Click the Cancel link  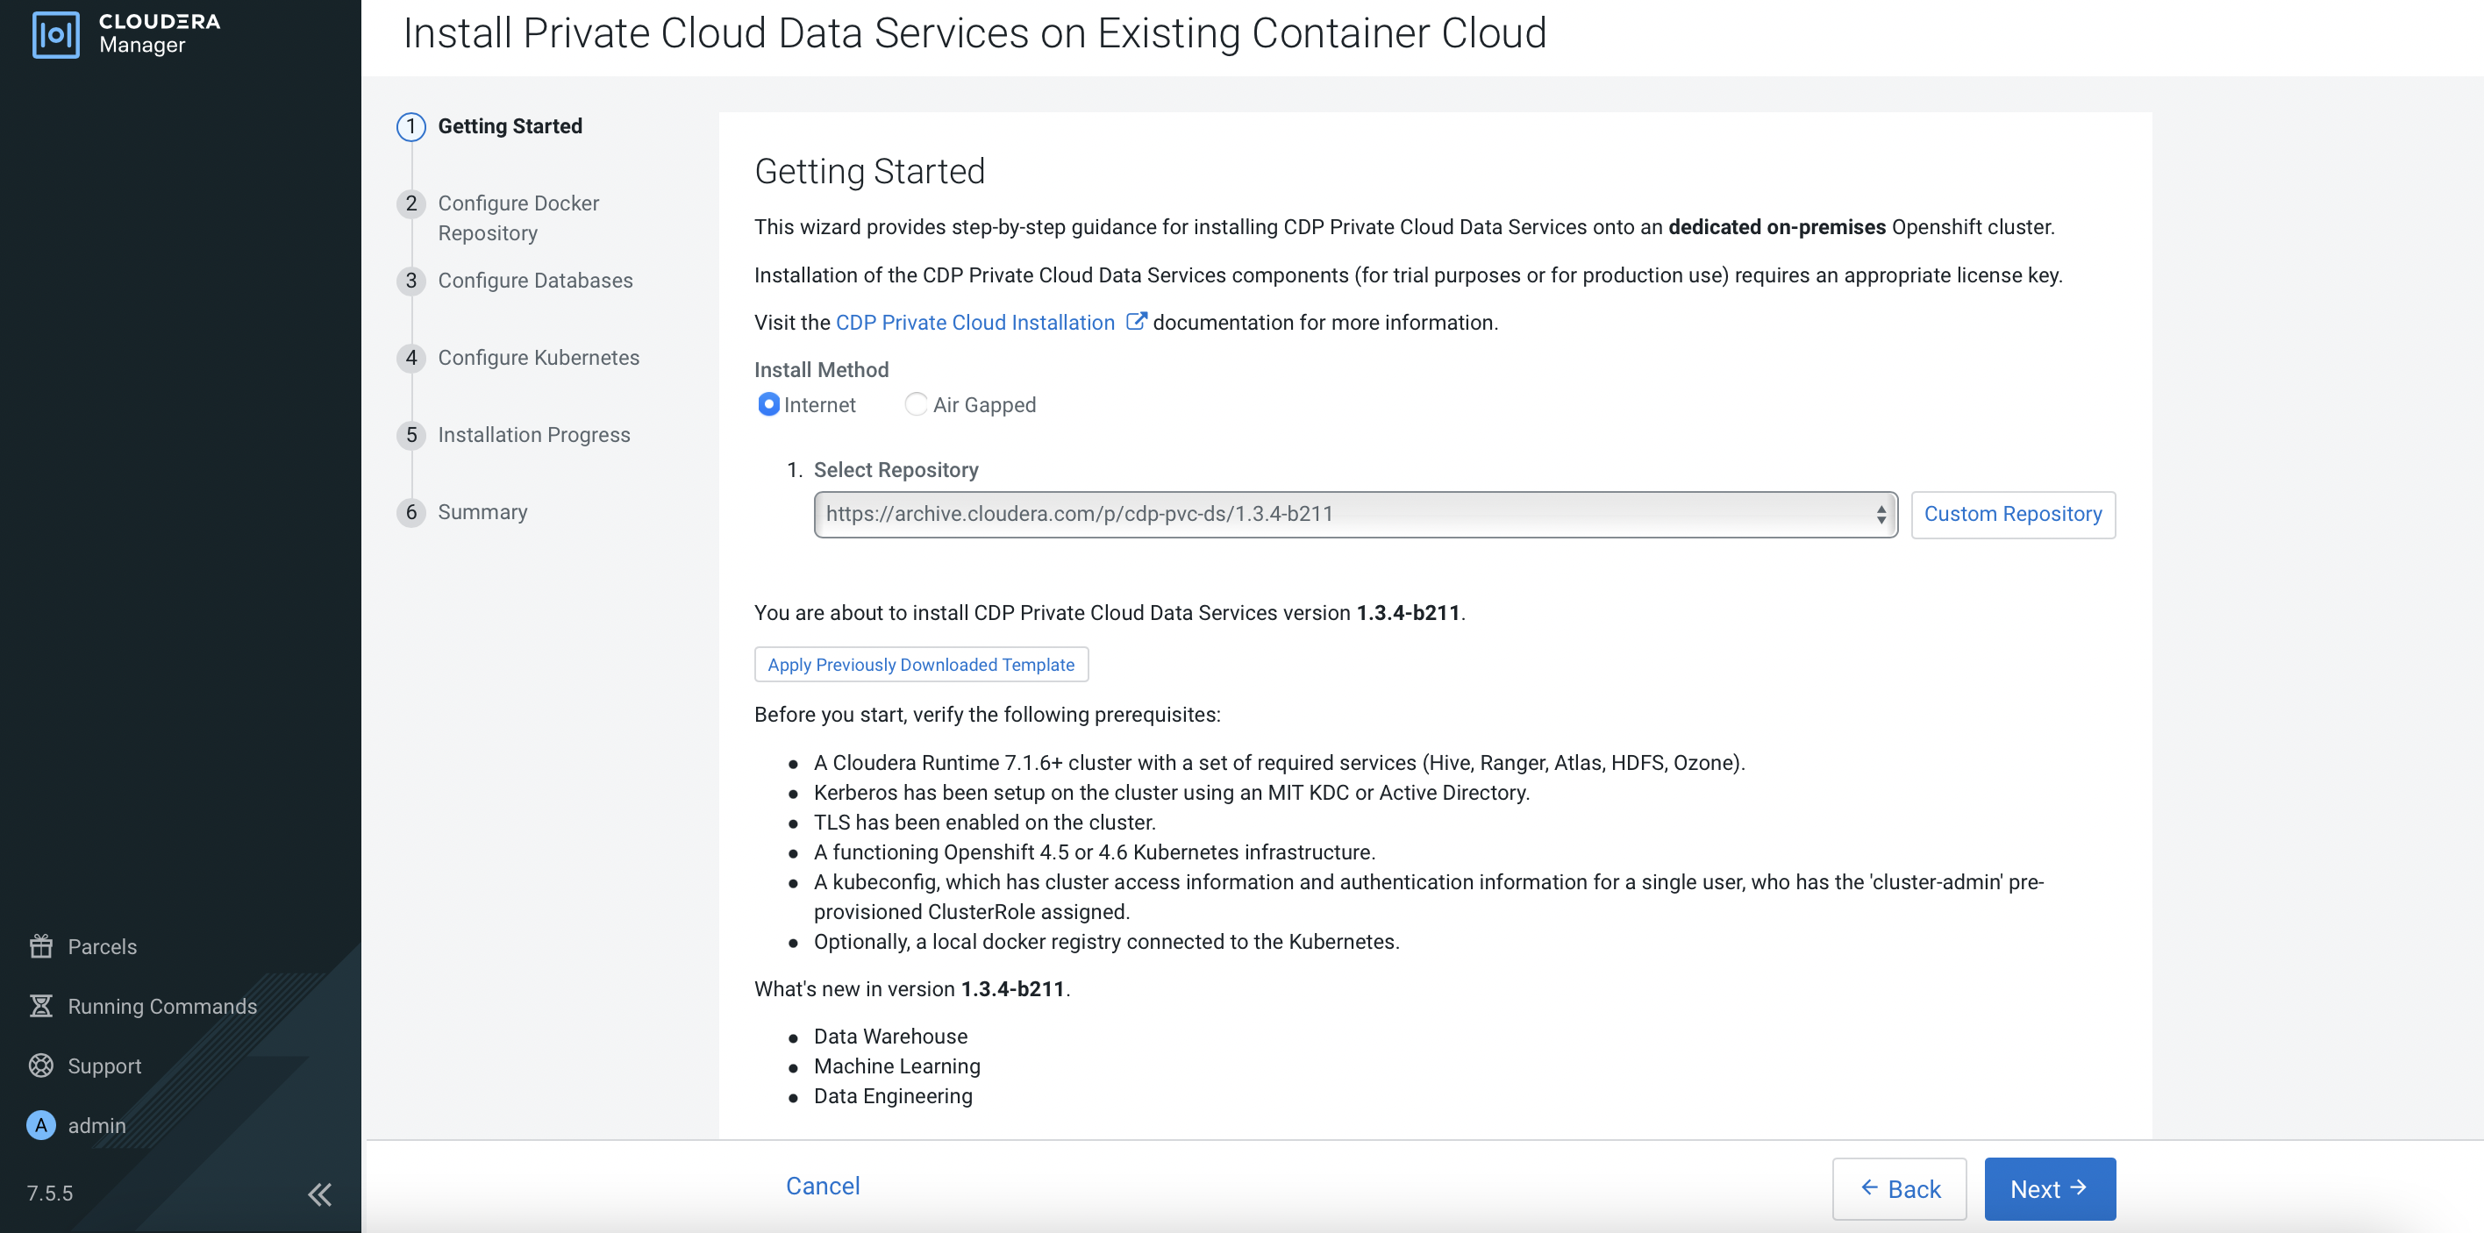point(822,1186)
